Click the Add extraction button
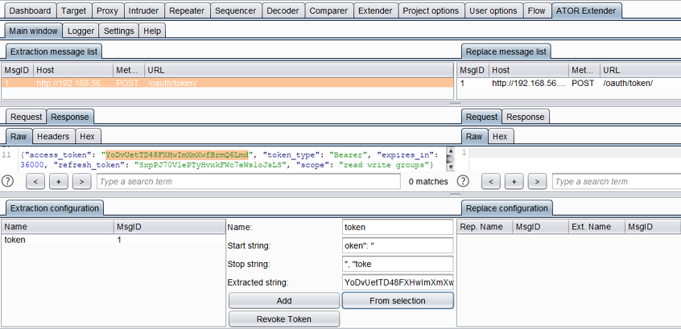681x329 pixels. click(283, 300)
